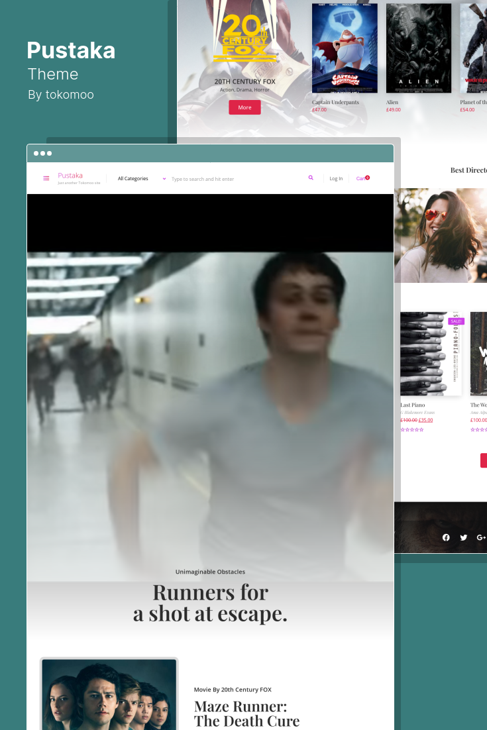Viewport: 487px width, 730px height.
Task: Click the Alien movie poster
Action: click(x=419, y=48)
